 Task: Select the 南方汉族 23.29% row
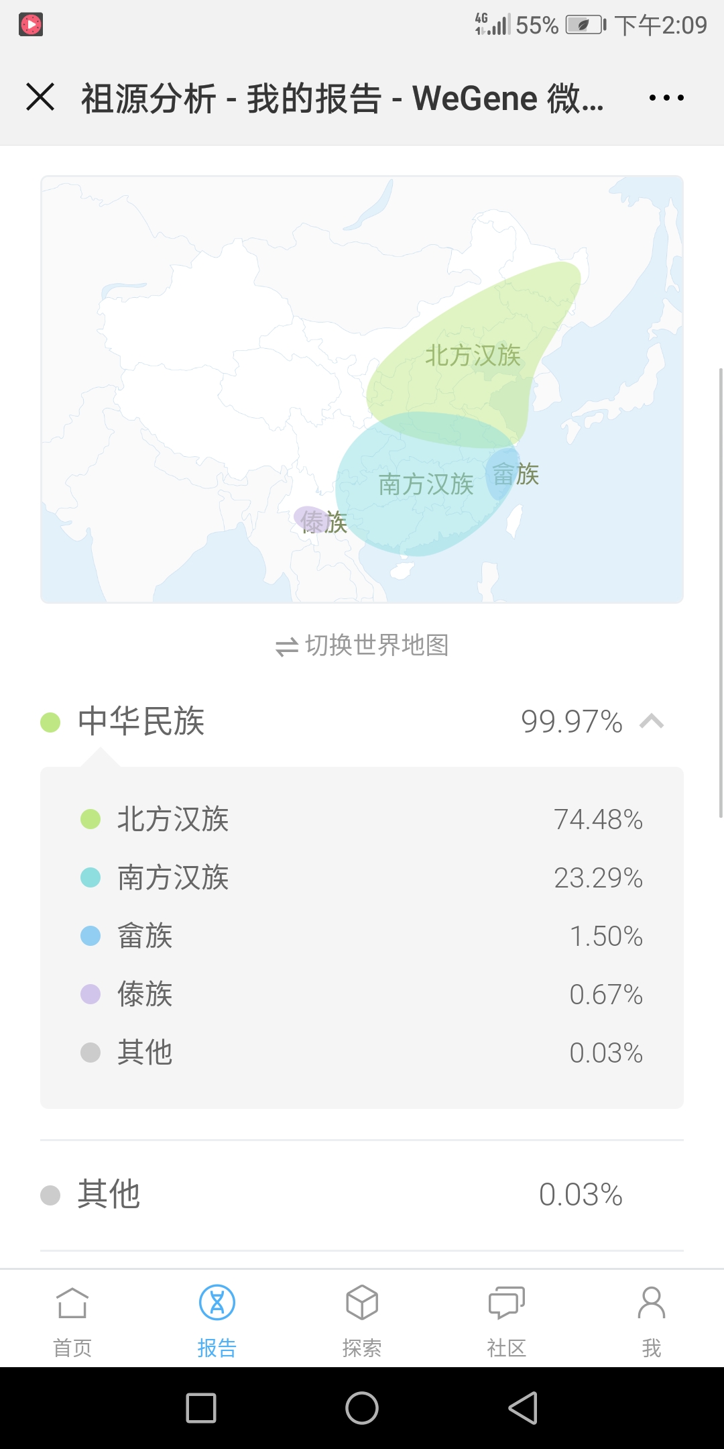click(362, 877)
